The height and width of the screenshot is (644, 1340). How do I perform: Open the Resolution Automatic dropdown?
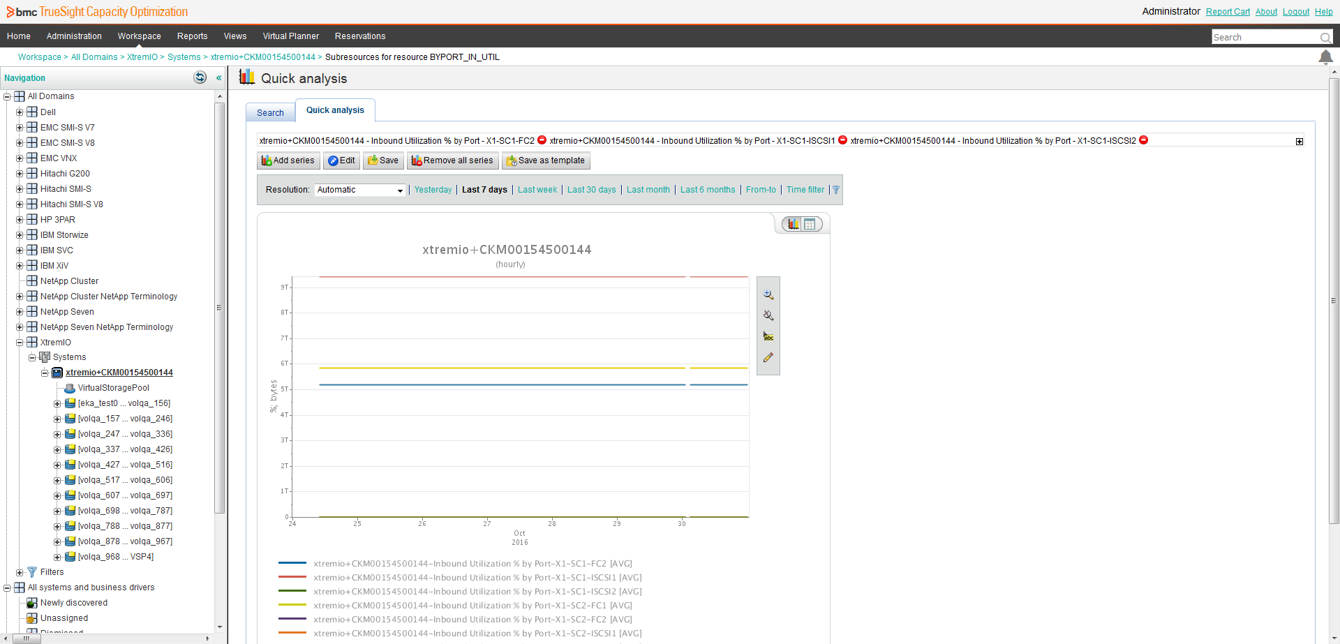pos(359,190)
